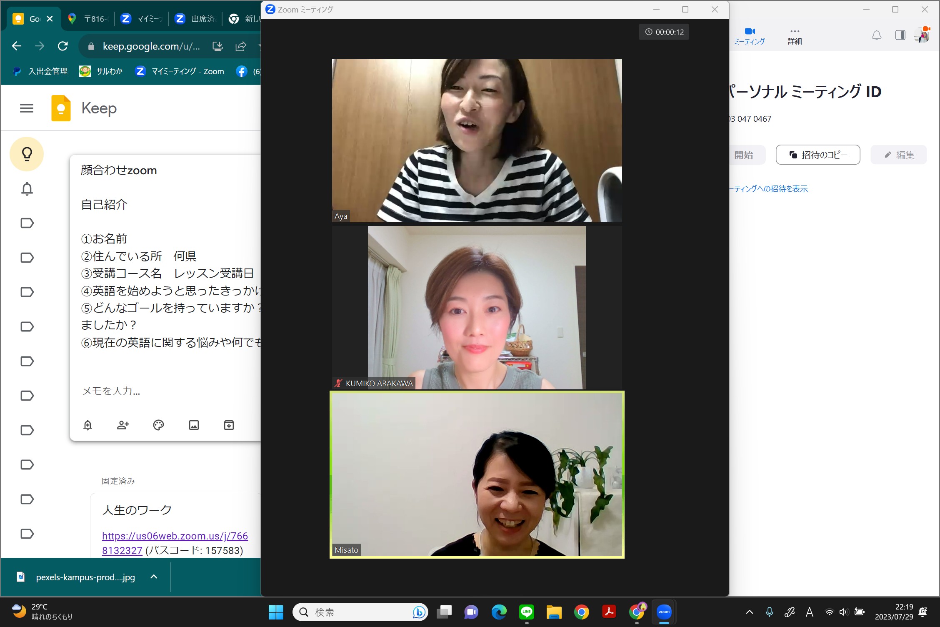Image resolution: width=940 pixels, height=627 pixels.
Task: Select Aya's video tile in Zoom
Action: point(477,140)
